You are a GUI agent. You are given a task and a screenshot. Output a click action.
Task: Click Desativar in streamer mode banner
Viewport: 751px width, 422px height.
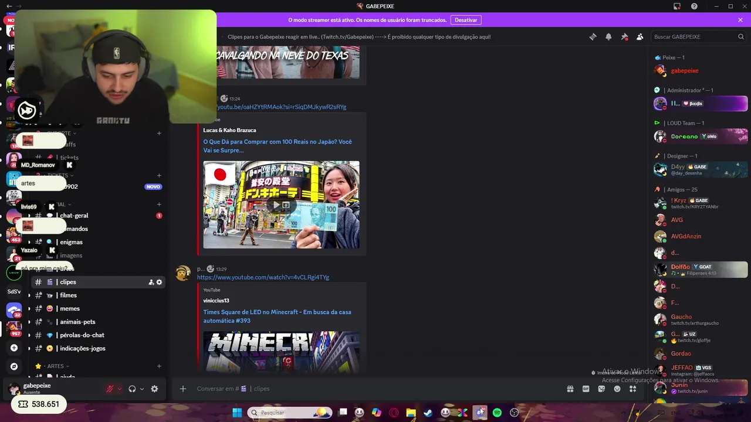466,20
